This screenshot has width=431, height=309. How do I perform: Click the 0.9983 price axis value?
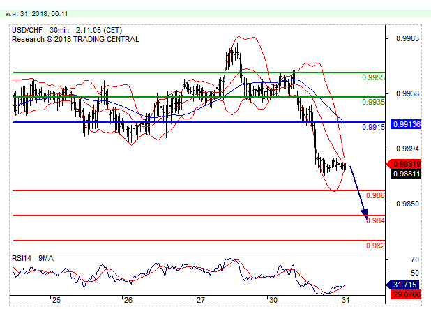pyautogui.click(x=407, y=39)
